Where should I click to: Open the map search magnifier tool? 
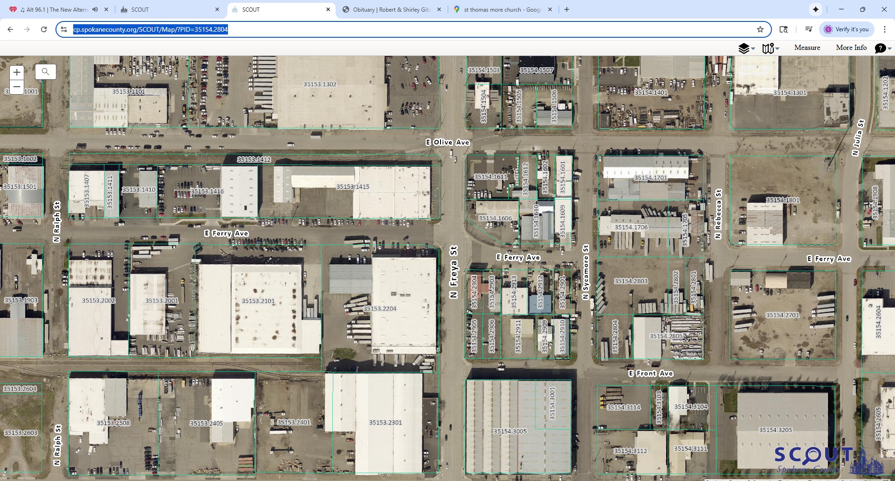45,72
